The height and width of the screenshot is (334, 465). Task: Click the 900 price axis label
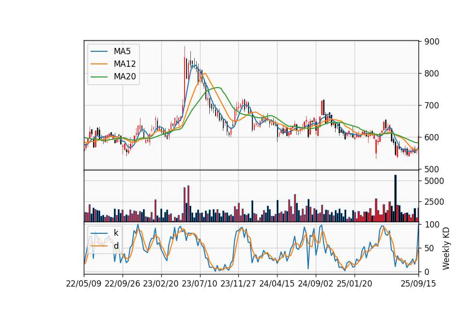[x=432, y=42]
